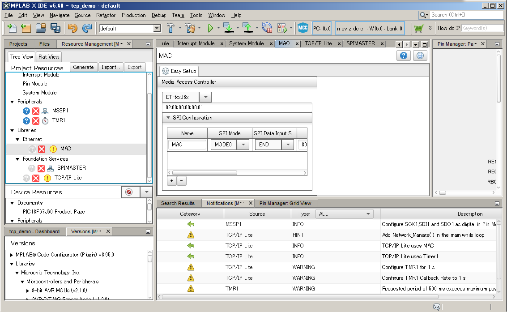The image size is (507, 312).
Task: Click the Generate button
Action: coord(83,67)
